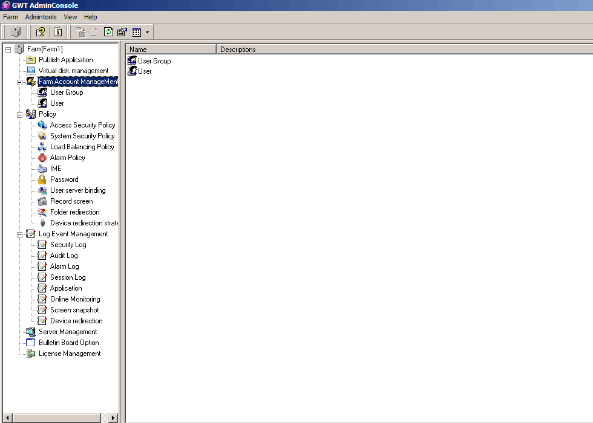The width and height of the screenshot is (593, 423).
Task: Collapse the Policy tree node
Action: [x=19, y=114]
